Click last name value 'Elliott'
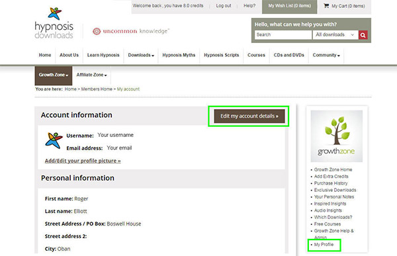This screenshot has height=256, width=397. (80, 211)
